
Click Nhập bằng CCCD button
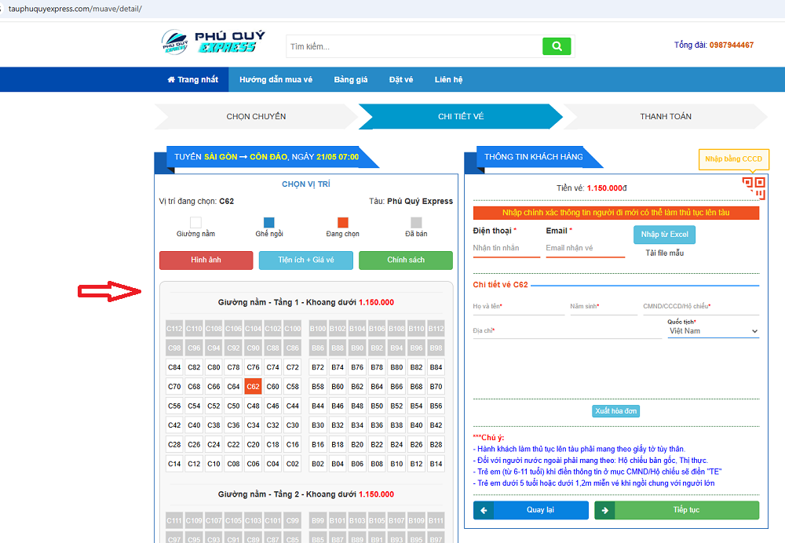(733, 159)
